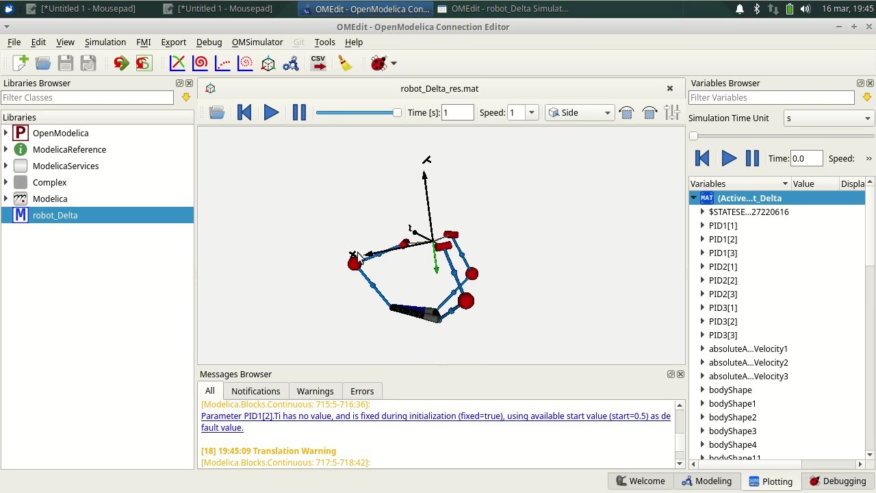Show hidden Variables Browser toolbar items chevron
Screen dimensions: 876x493
pos(869,158)
